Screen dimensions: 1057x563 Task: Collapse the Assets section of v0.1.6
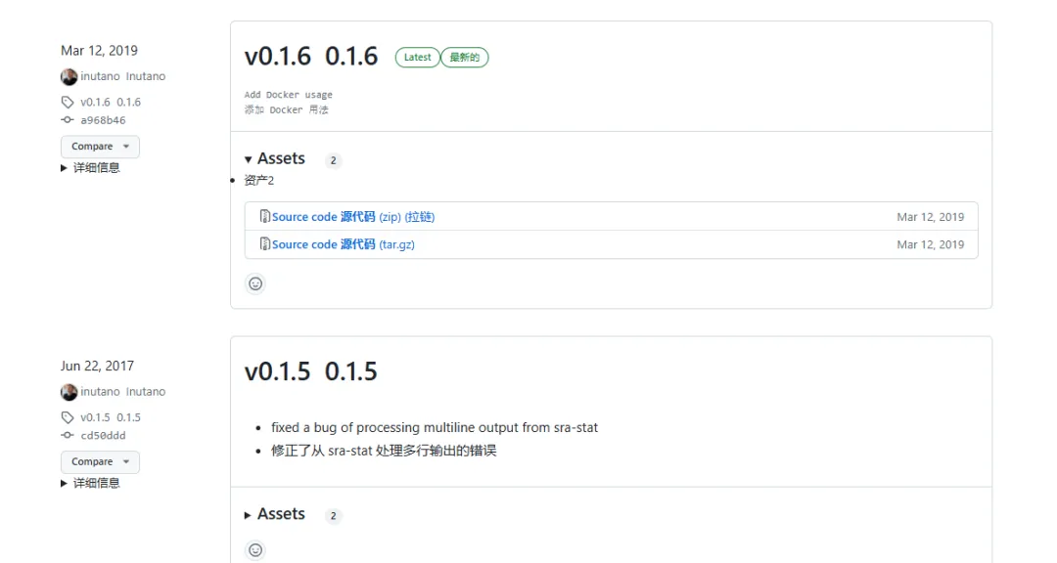(275, 159)
